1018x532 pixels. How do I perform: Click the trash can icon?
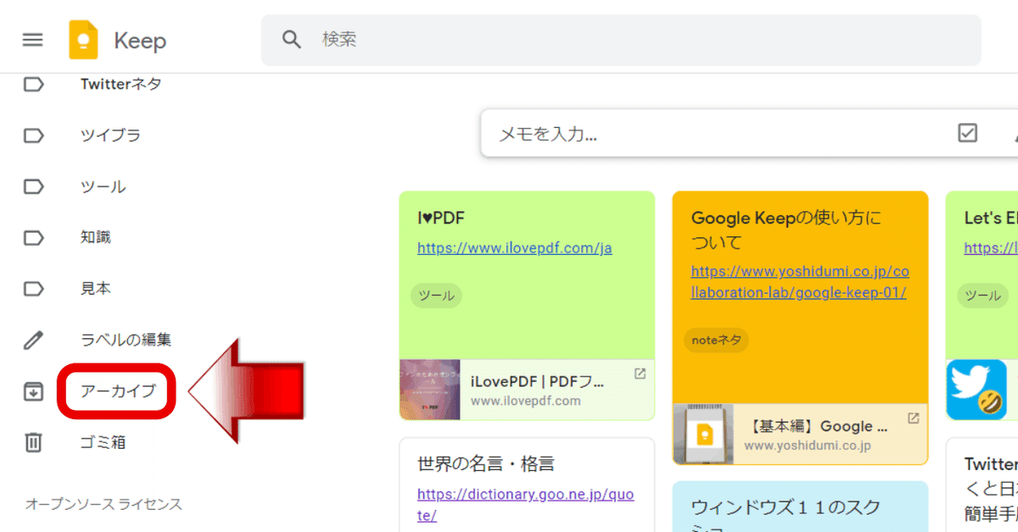point(33,442)
